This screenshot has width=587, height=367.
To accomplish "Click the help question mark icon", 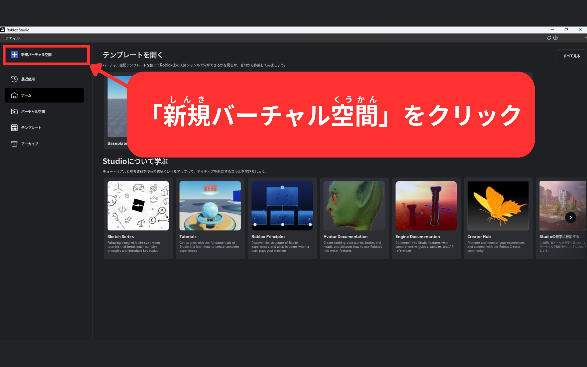I will (556, 38).
